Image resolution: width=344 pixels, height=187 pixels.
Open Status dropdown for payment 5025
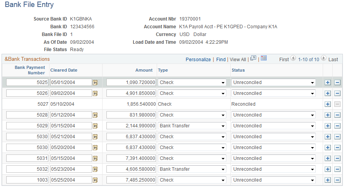(x=273, y=82)
